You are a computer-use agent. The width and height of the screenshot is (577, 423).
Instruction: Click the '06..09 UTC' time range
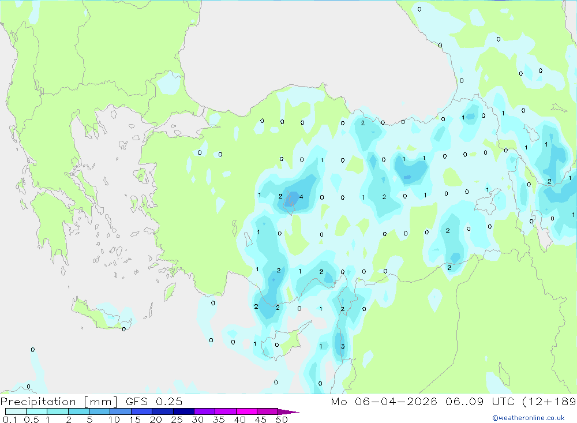point(480,401)
